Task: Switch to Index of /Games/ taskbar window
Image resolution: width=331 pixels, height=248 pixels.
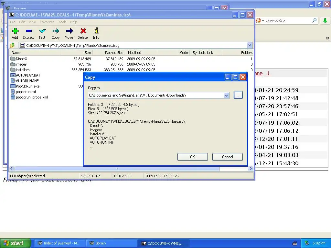Action: pyautogui.click(x=60, y=243)
